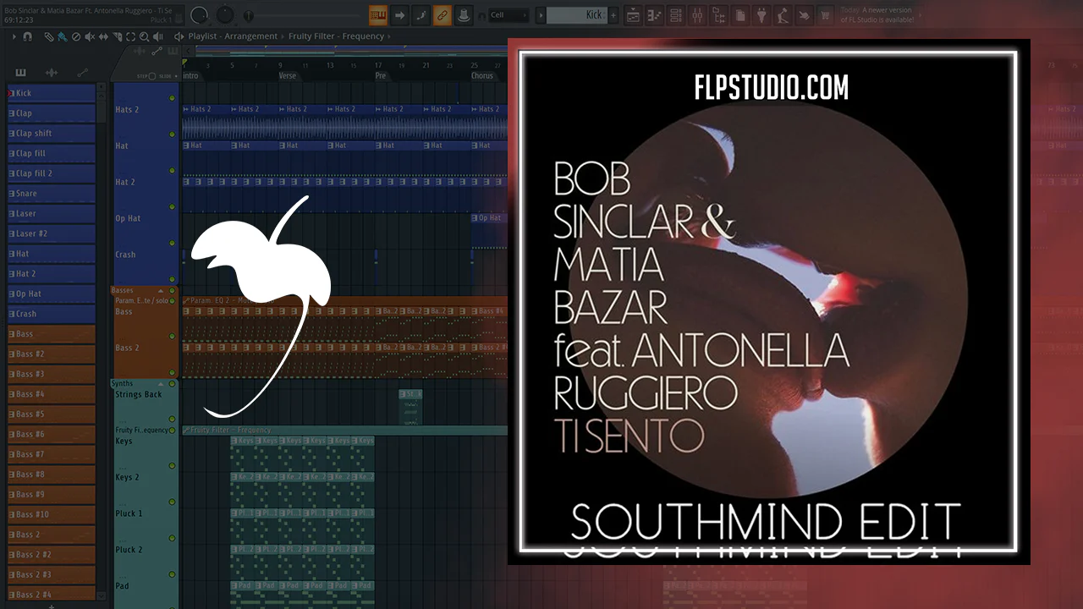Screen dimensions: 1083x609
Task: Click the Ti Sento album cover image
Action: coord(769,301)
